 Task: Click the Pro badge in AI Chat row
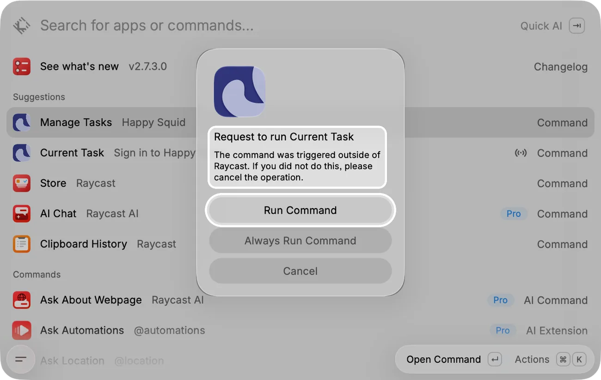514,214
